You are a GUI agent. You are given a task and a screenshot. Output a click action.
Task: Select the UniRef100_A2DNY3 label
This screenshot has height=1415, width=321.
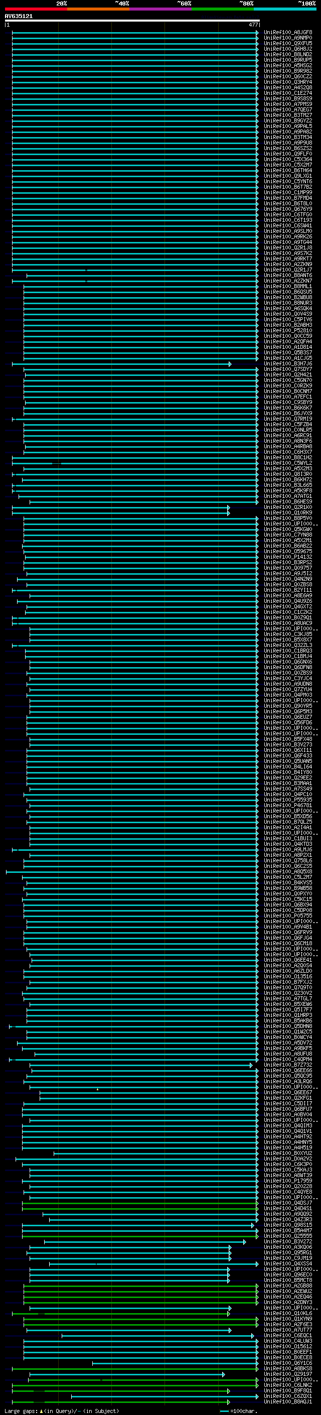pos(288,1302)
